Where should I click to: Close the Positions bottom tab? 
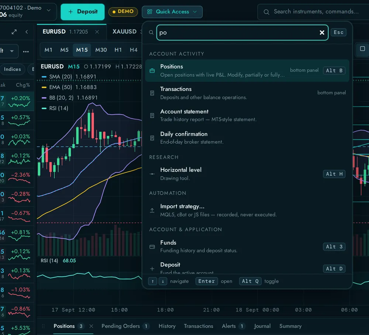pos(91,326)
